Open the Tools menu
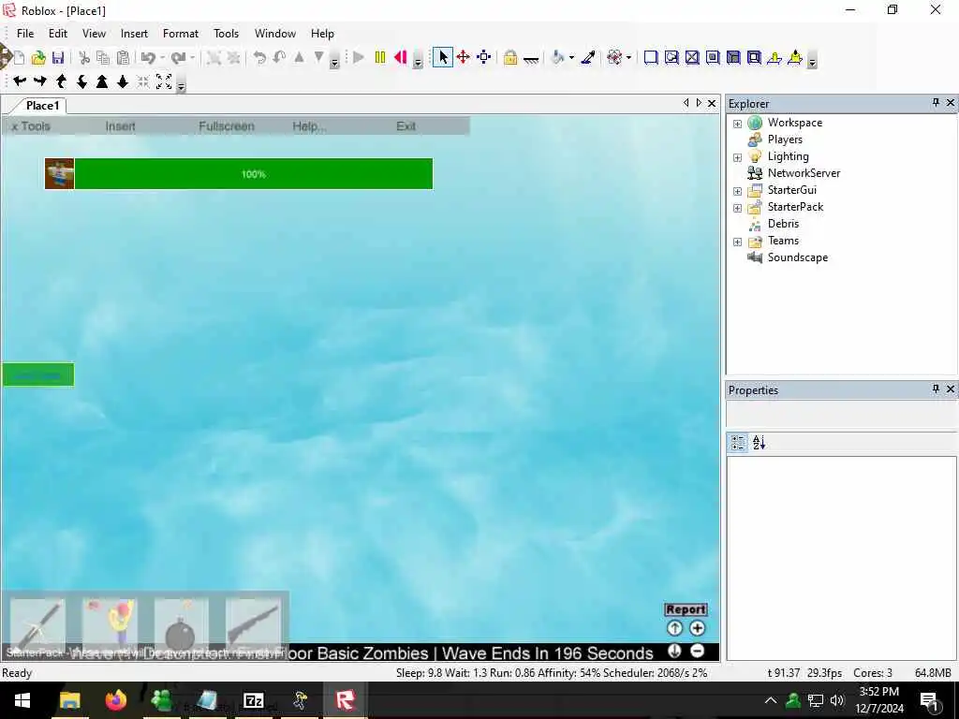This screenshot has width=959, height=719. click(227, 34)
